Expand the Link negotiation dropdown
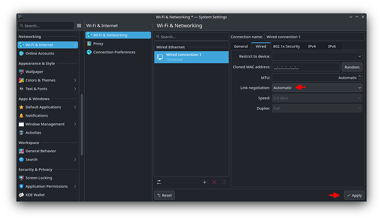Screen dimensions: 383x221 tap(317, 88)
